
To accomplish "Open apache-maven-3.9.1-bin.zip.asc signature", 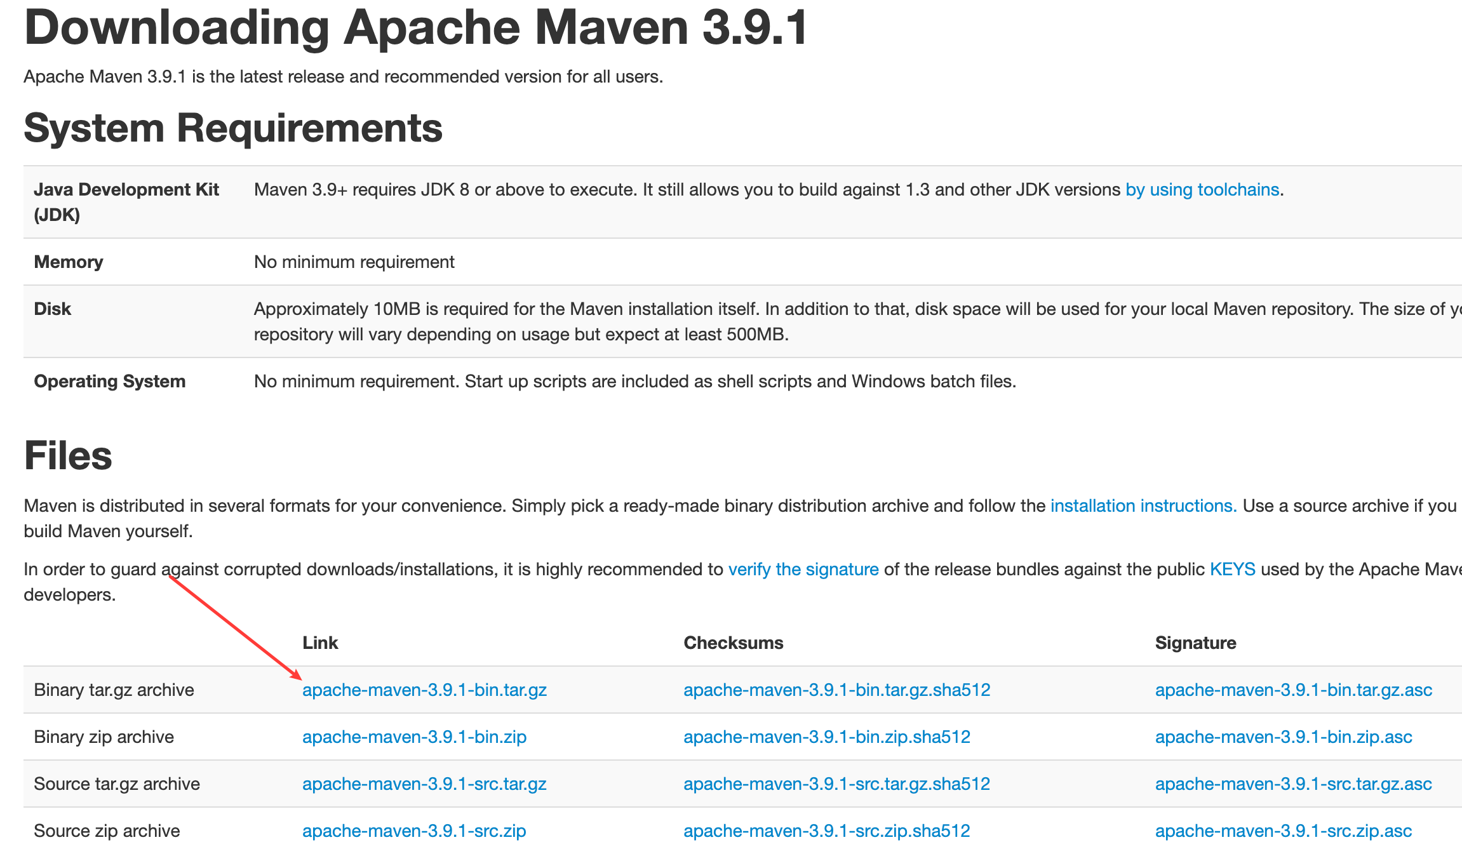I will [1283, 737].
